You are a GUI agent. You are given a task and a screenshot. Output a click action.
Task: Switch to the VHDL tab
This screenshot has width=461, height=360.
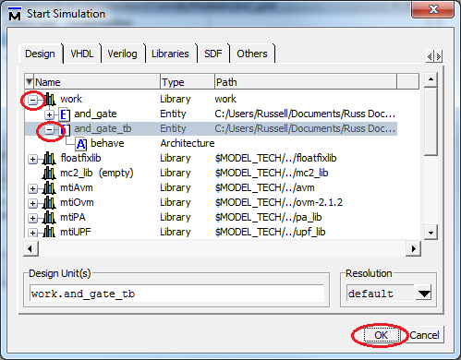pyautogui.click(x=82, y=54)
